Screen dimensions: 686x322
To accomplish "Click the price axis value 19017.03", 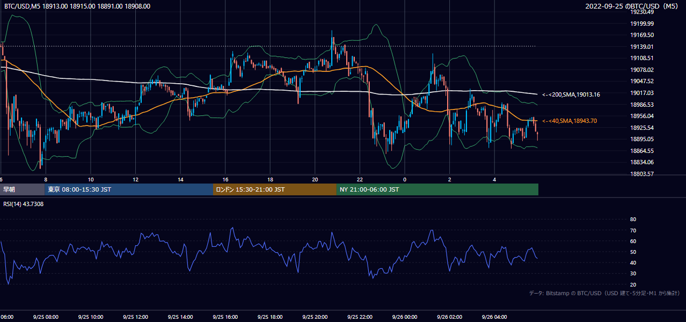I will click(642, 93).
